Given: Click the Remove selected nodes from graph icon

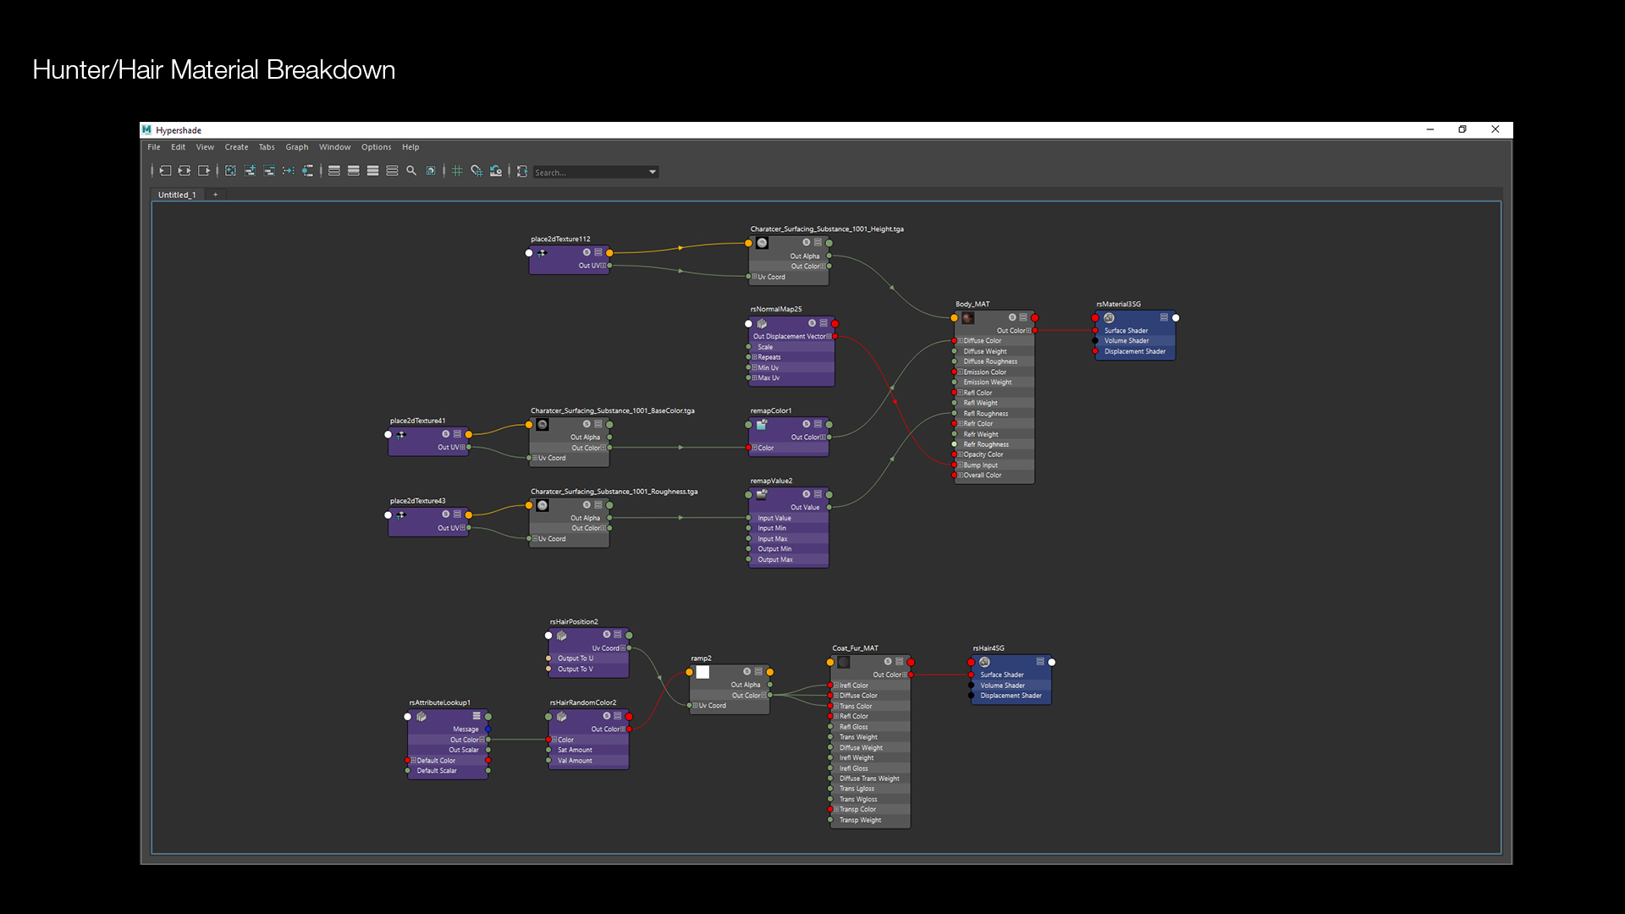Looking at the screenshot, I should coord(269,171).
